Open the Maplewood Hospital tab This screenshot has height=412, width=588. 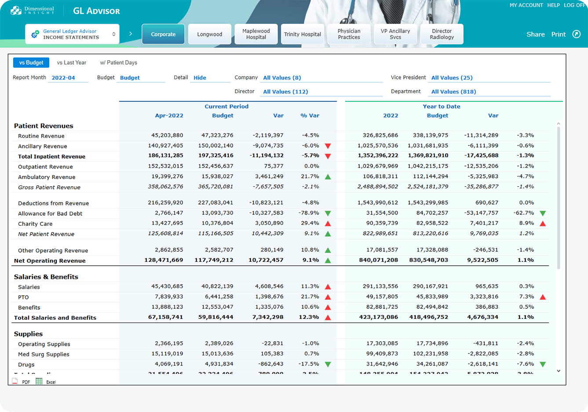click(x=256, y=34)
